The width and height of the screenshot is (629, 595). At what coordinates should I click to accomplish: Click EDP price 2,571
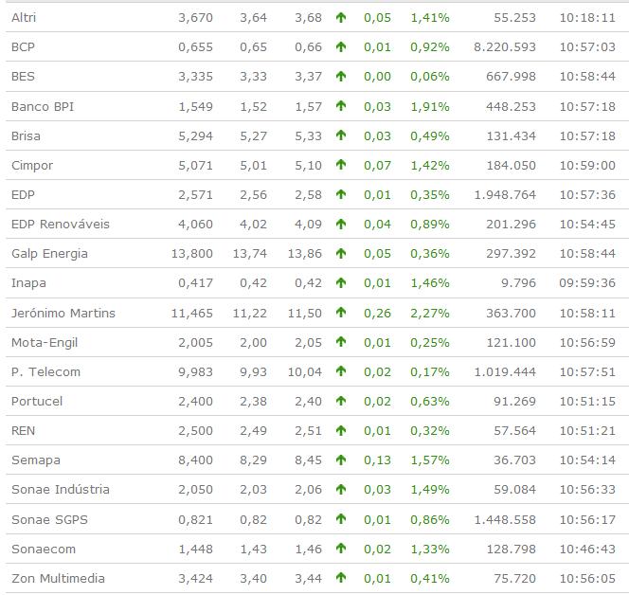click(x=195, y=195)
